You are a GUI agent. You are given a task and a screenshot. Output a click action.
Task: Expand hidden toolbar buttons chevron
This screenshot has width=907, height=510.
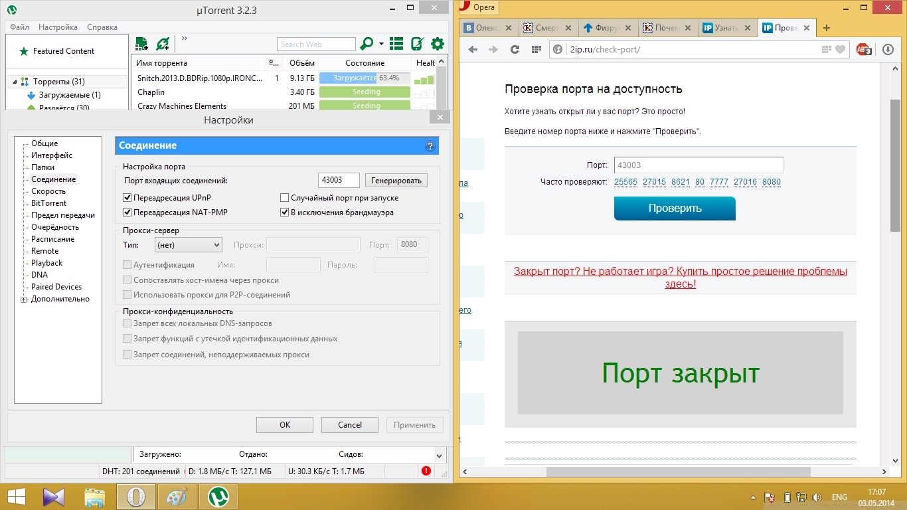(184, 39)
